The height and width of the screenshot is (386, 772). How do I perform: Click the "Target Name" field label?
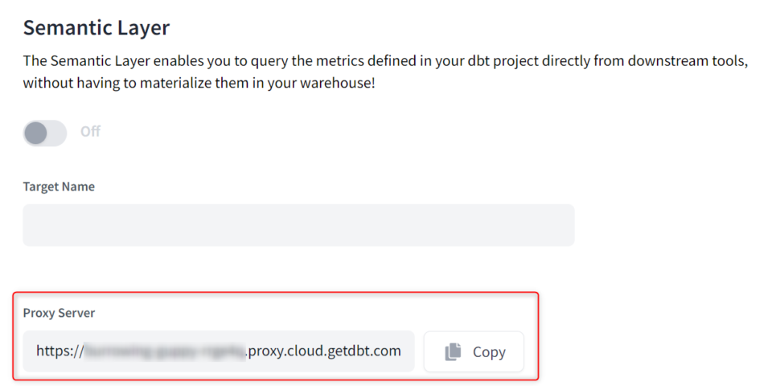click(x=59, y=187)
